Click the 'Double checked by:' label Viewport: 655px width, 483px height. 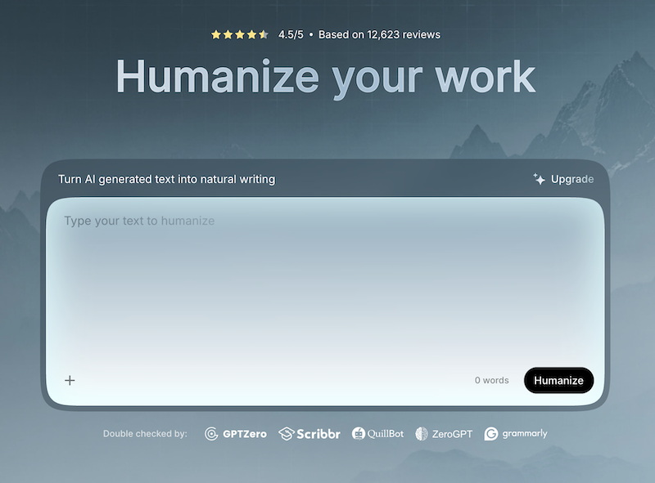tap(145, 434)
